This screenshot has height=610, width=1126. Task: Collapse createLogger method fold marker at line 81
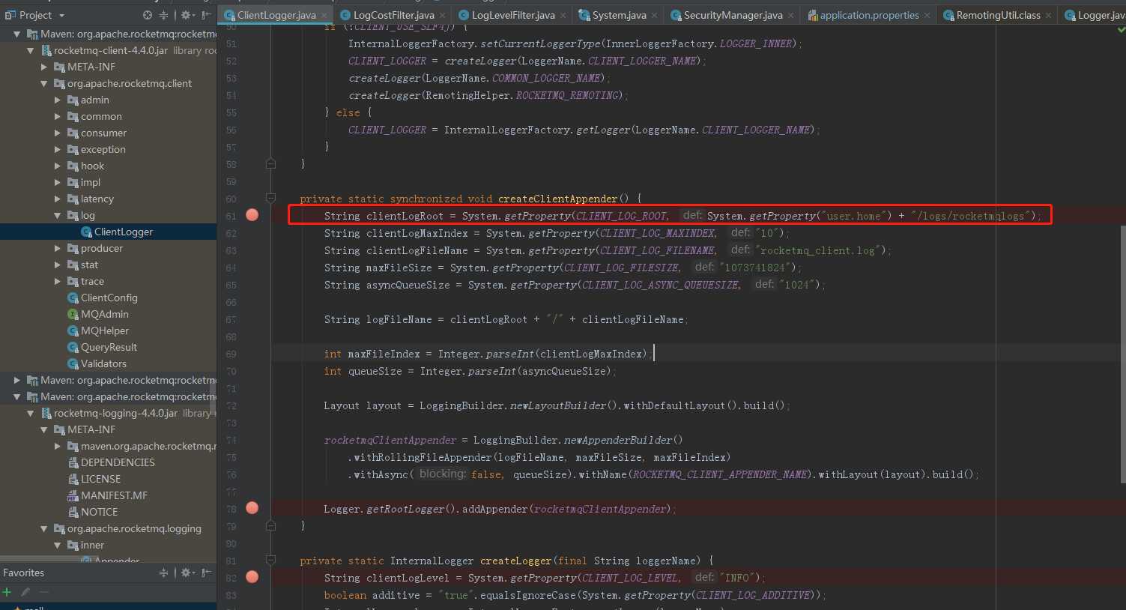pyautogui.click(x=271, y=561)
